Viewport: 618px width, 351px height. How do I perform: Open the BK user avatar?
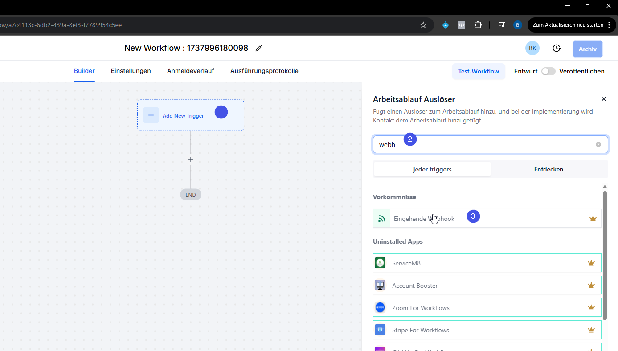(x=532, y=48)
